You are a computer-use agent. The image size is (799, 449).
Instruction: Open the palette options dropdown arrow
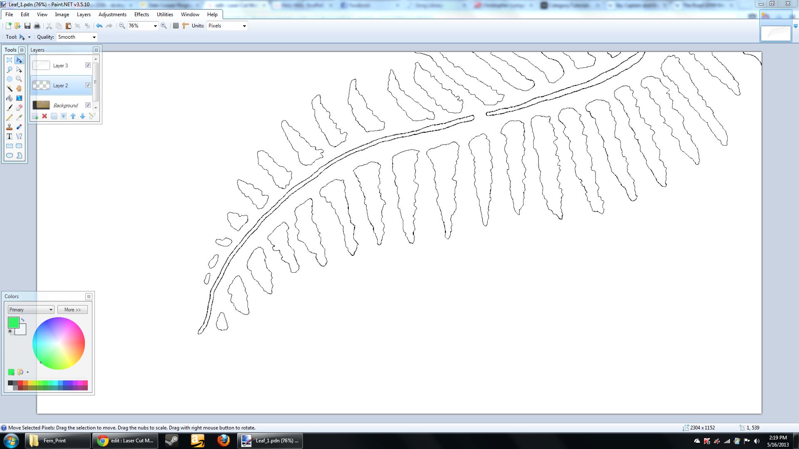(x=27, y=372)
